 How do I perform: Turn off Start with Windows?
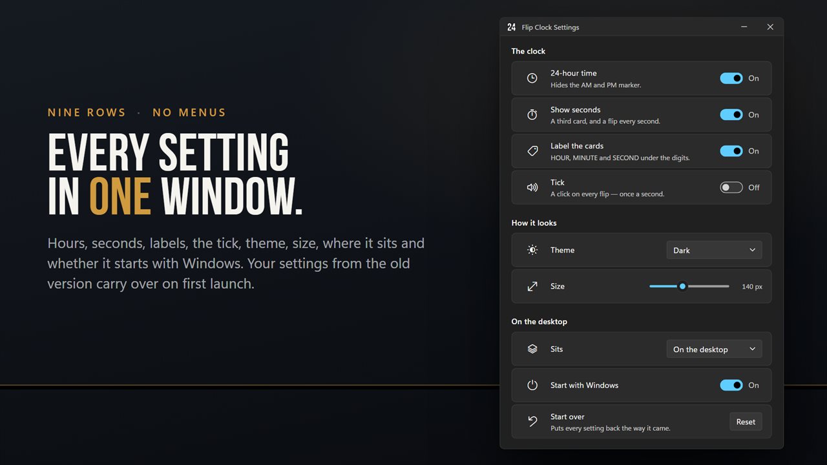pyautogui.click(x=731, y=385)
